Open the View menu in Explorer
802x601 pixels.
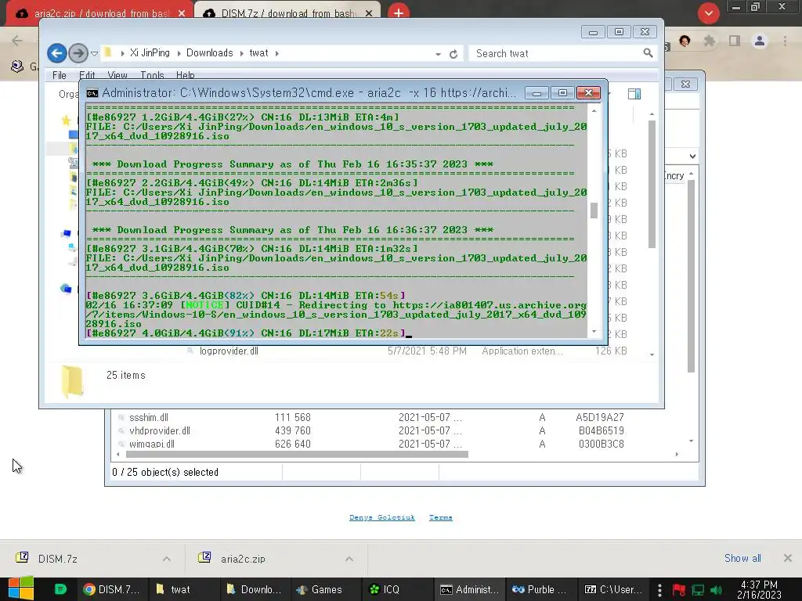pos(117,75)
